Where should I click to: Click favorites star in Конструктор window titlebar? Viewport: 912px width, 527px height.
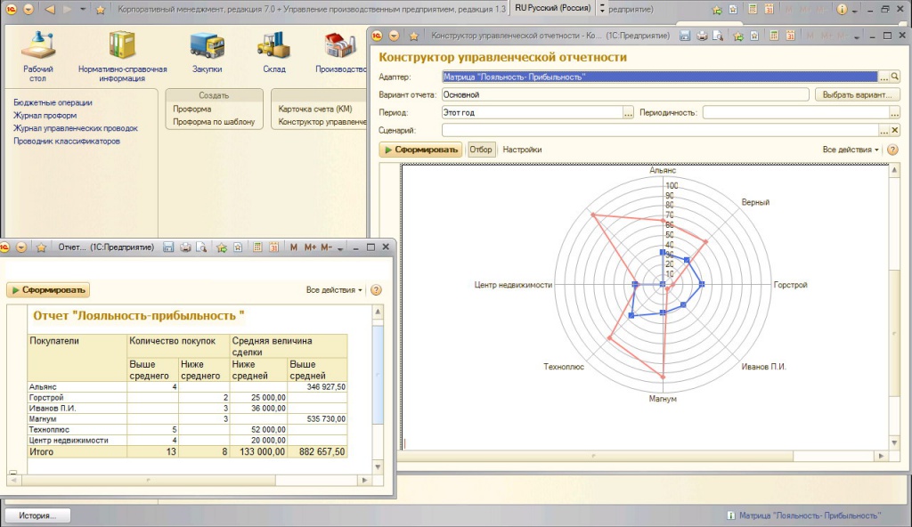(413, 36)
